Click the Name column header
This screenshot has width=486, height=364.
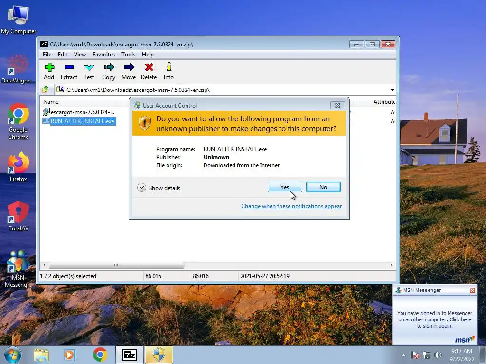[x=51, y=102]
